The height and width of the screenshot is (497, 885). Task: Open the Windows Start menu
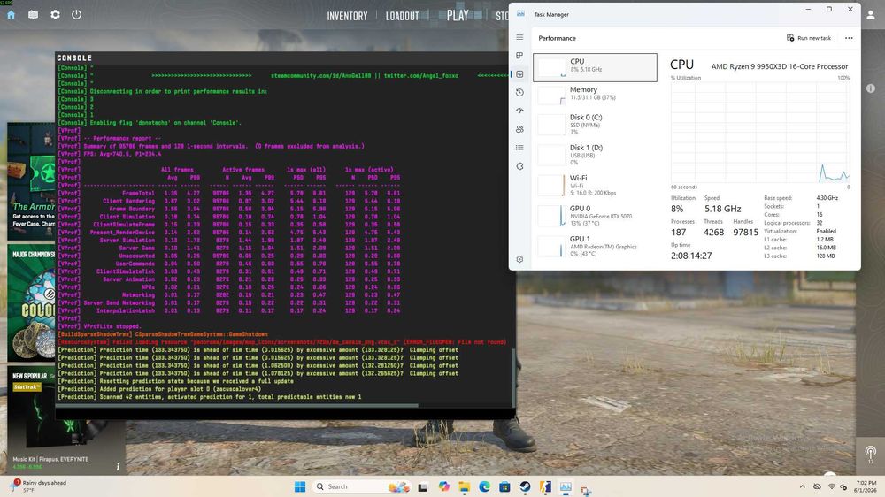[300, 487]
